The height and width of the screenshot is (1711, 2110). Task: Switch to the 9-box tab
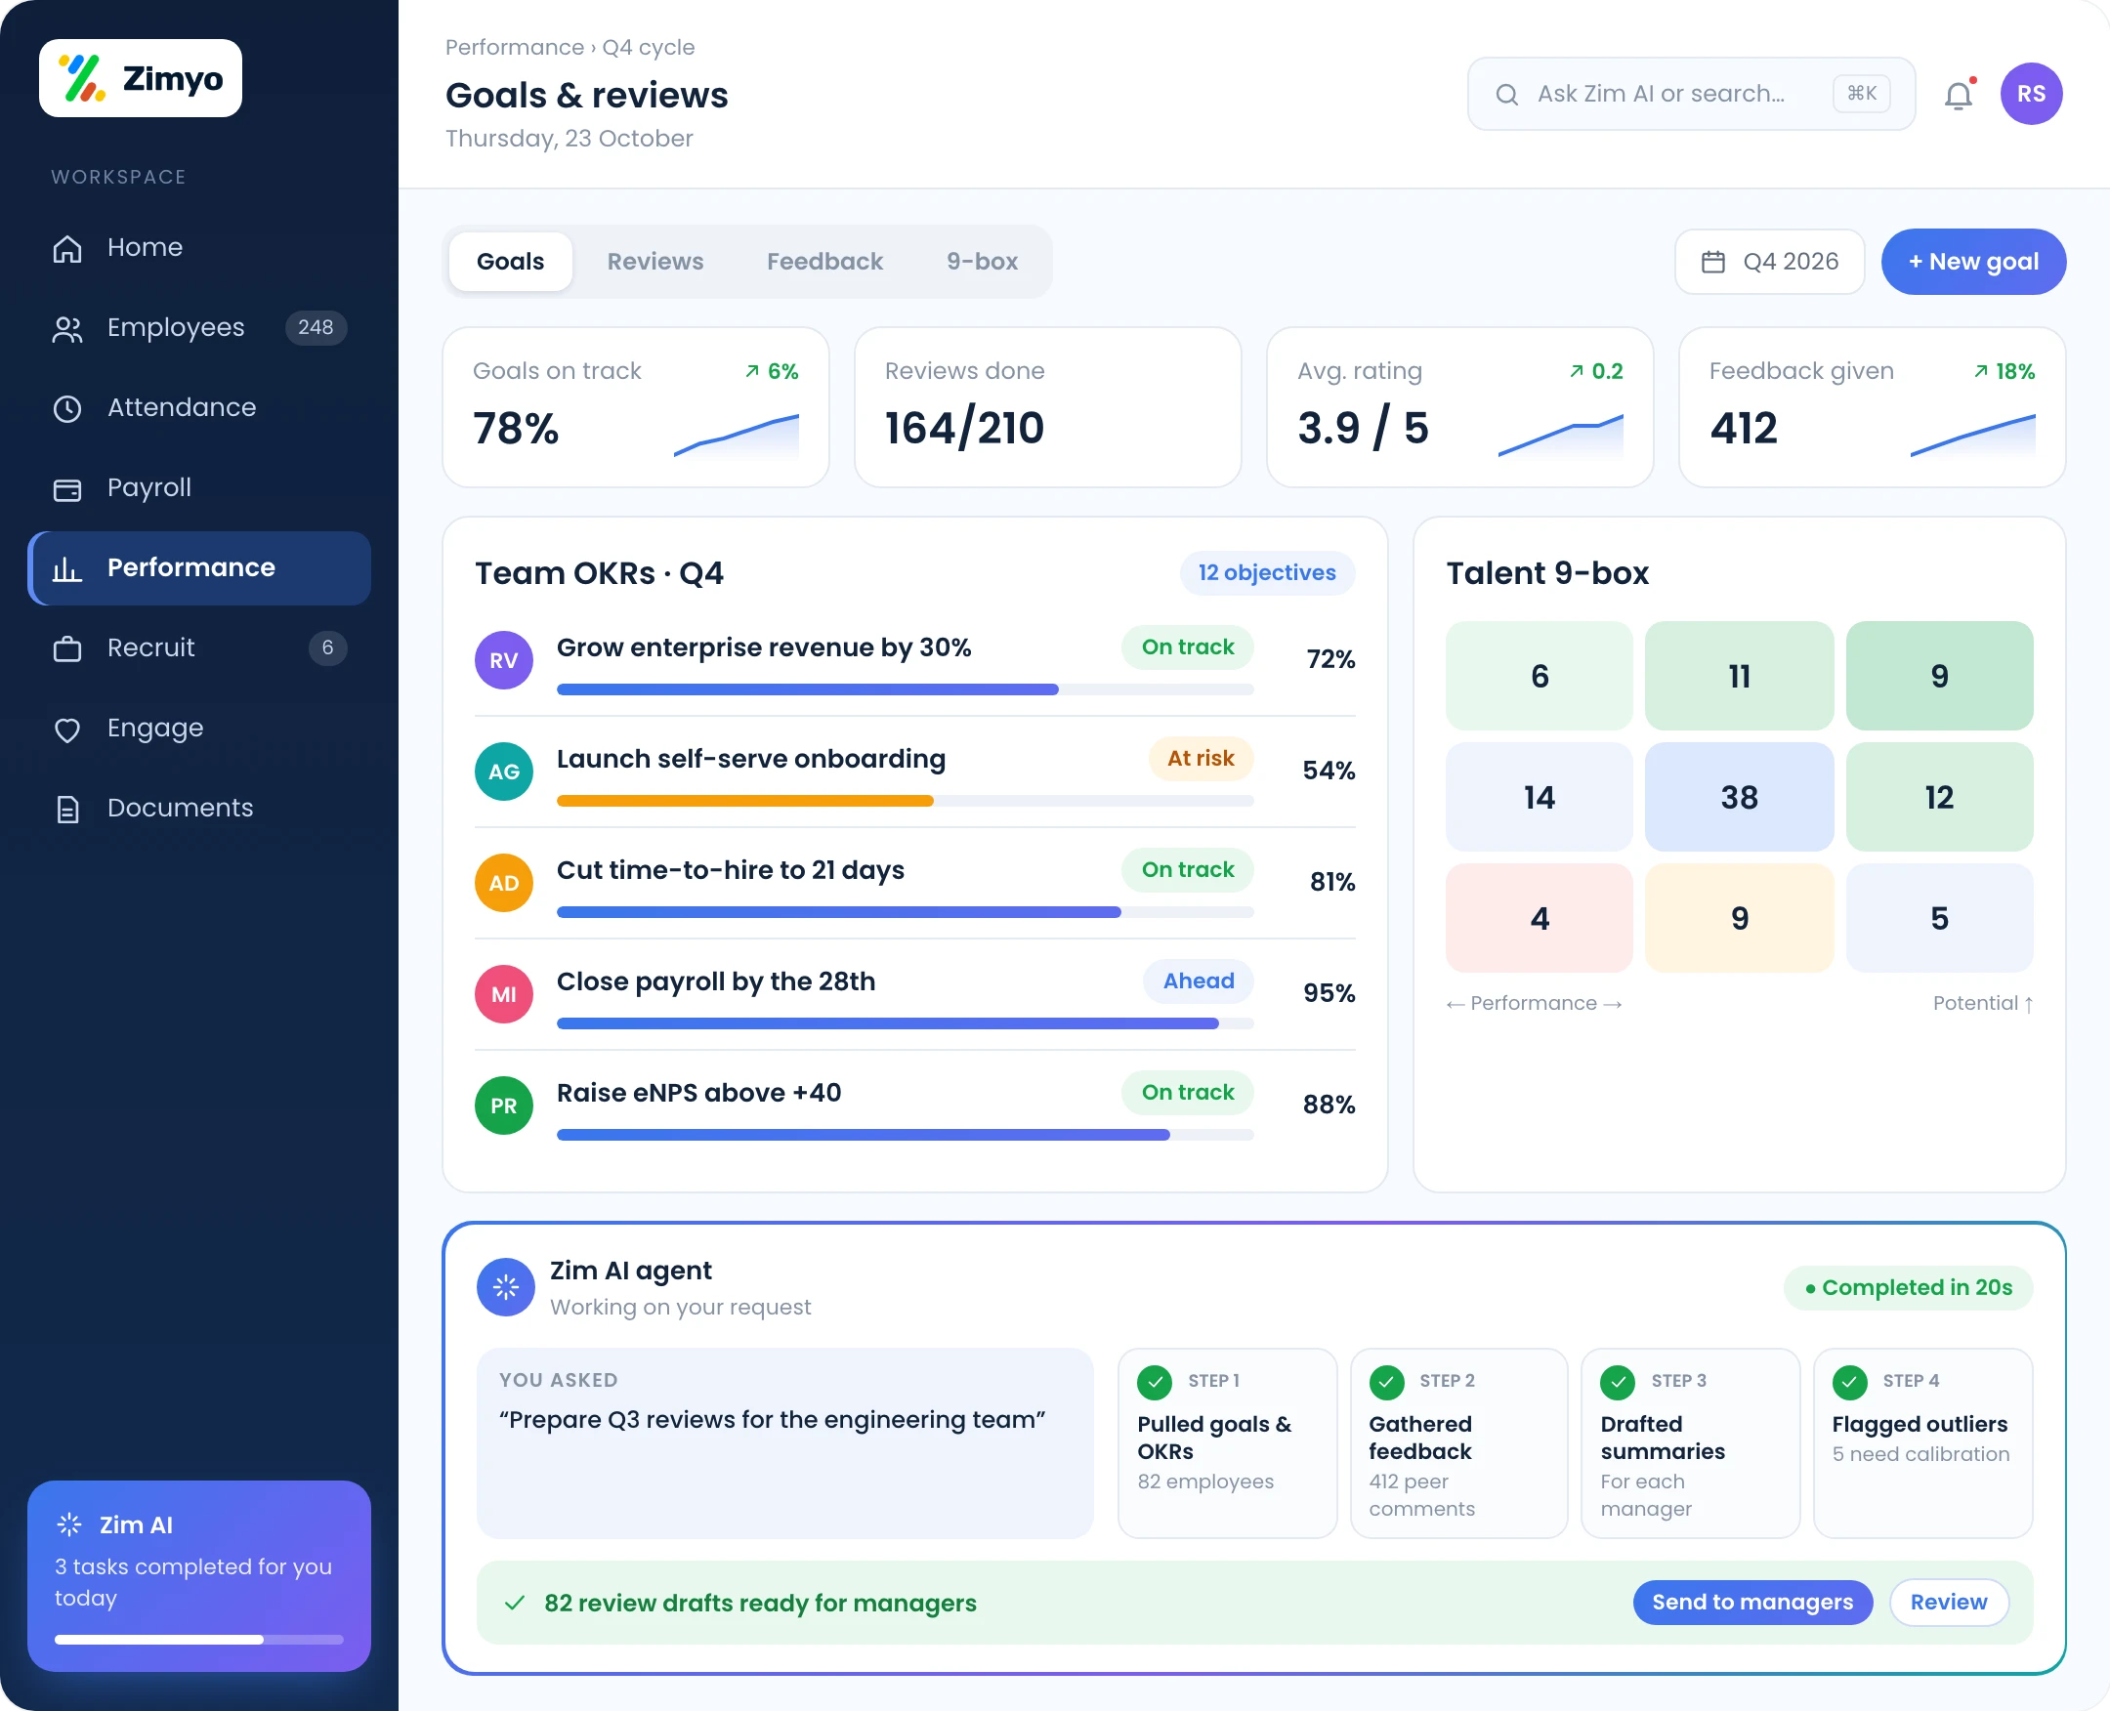point(982,261)
